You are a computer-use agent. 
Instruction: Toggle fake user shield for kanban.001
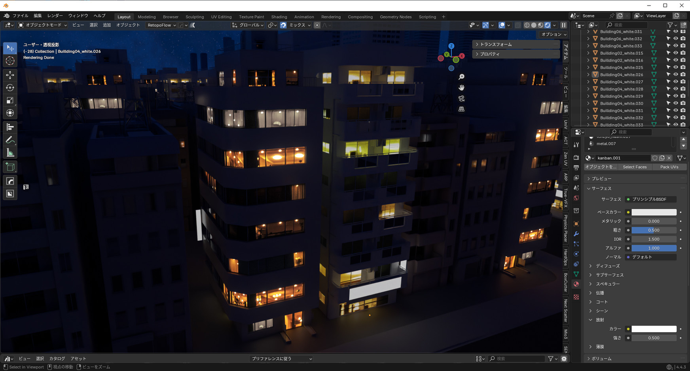(x=655, y=158)
